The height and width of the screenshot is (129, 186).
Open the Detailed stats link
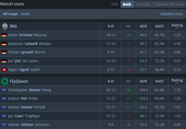(x=172, y=14)
